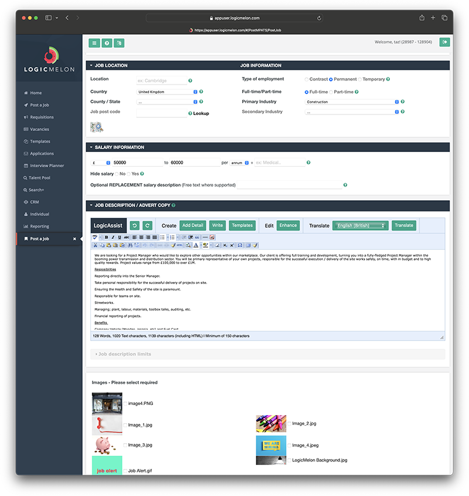Screen dimensions: 469x496
Task: Insert a horizontal rule in the editor
Action: (x=205, y=237)
